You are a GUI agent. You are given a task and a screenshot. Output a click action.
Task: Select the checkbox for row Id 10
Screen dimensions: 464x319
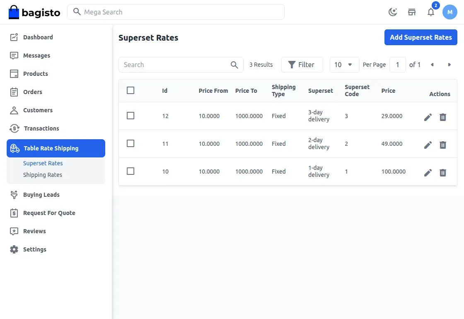click(130, 171)
